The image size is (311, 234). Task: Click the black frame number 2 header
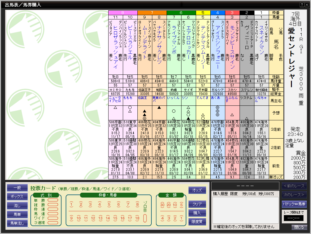click(247, 13)
